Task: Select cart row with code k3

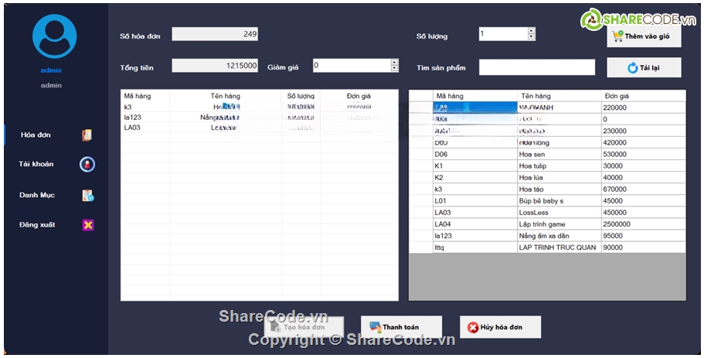Action: pyautogui.click(x=259, y=107)
